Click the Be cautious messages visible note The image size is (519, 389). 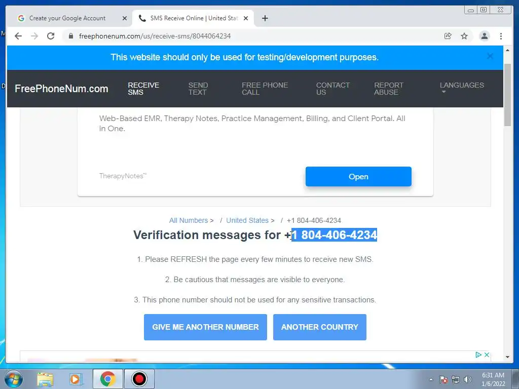(255, 280)
